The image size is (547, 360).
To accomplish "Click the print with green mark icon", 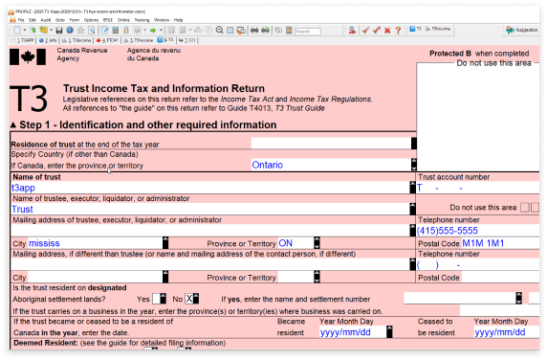I will click(265, 31).
